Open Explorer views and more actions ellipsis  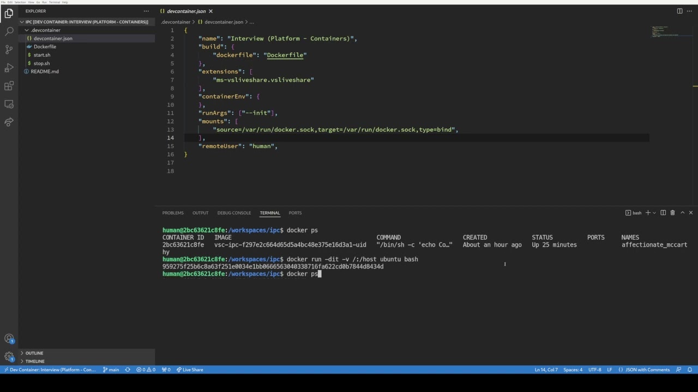[146, 11]
